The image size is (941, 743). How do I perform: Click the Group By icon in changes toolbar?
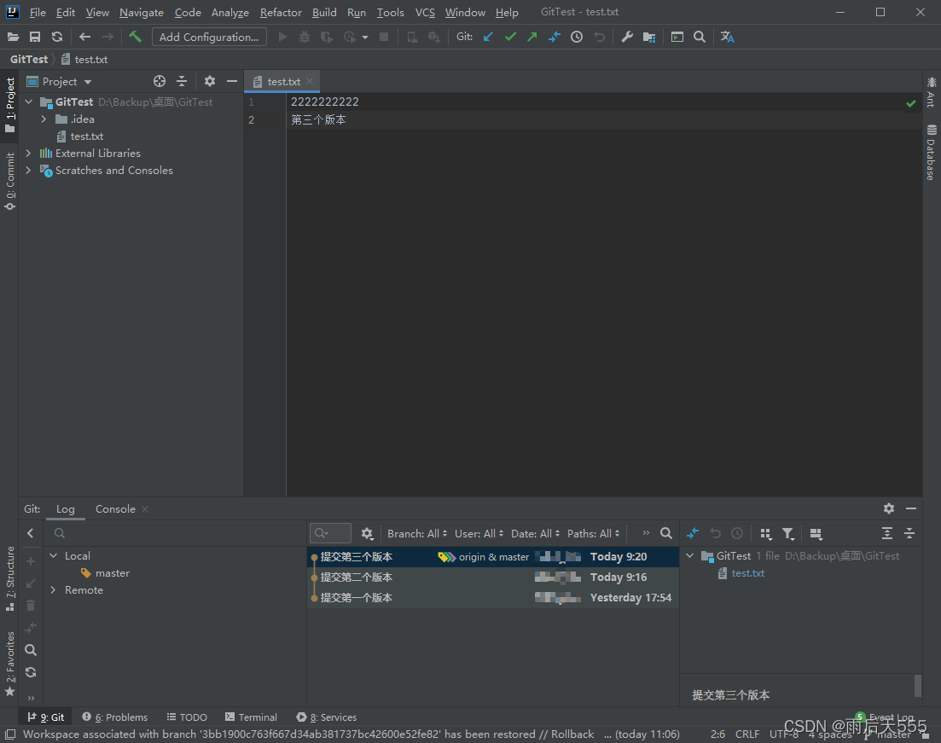pyautogui.click(x=766, y=533)
